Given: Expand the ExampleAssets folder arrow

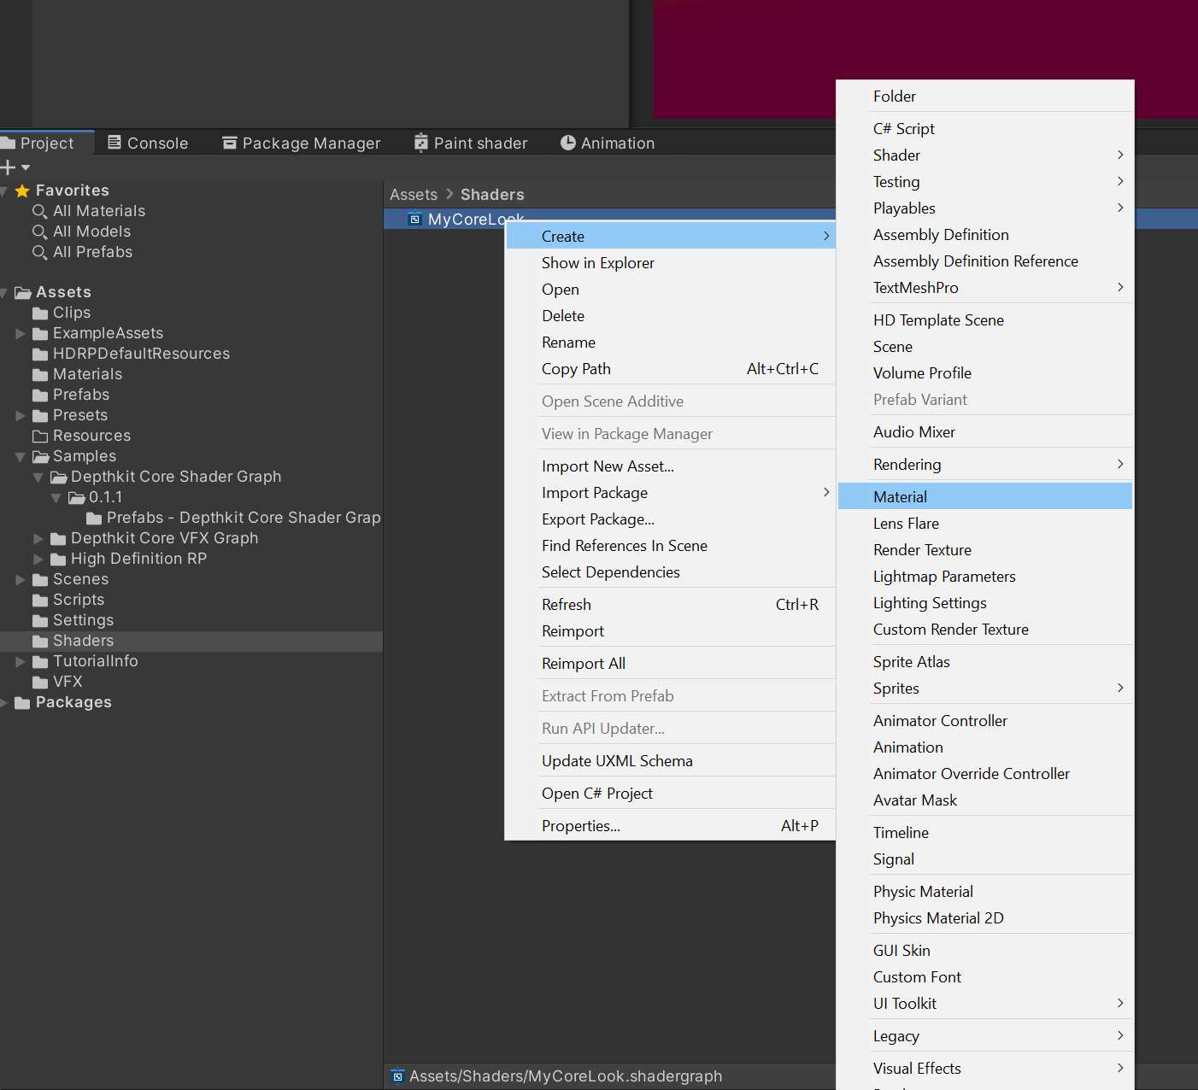Looking at the screenshot, I should click(x=21, y=333).
